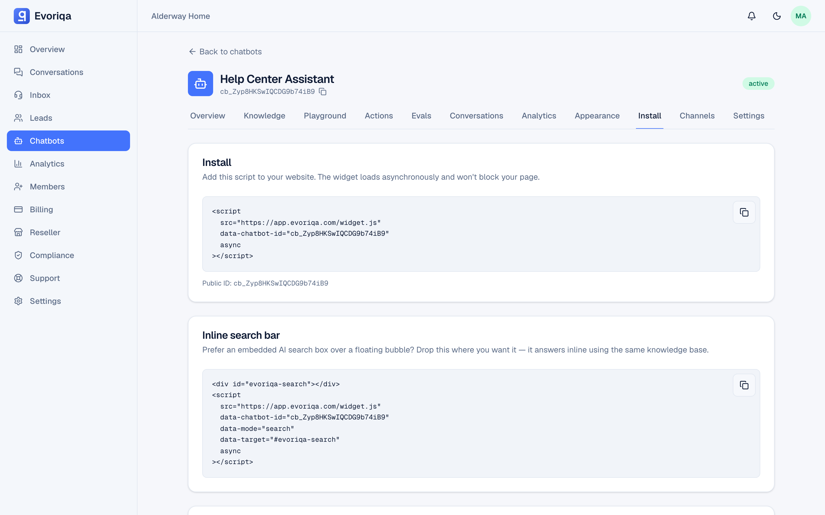The height and width of the screenshot is (515, 825).
Task: Switch to the Appearance tab
Action: pos(597,116)
